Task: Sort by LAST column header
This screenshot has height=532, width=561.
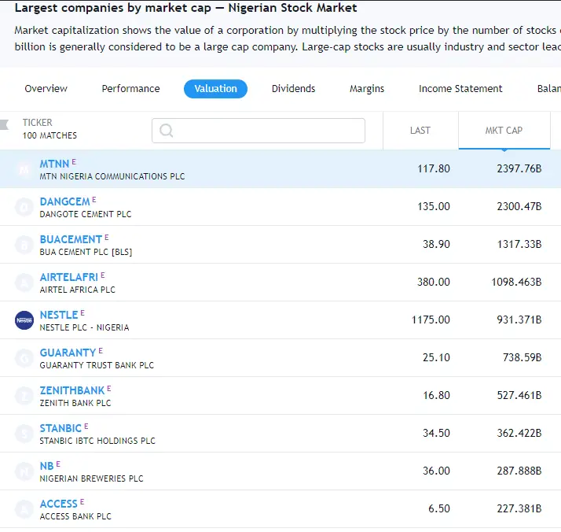Action: 420,131
